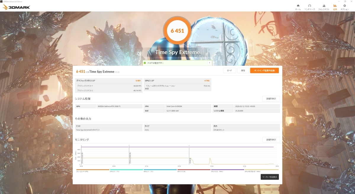Click Intel Core i9-9900K cell
This screenshot has width=355, height=194.
point(188,106)
